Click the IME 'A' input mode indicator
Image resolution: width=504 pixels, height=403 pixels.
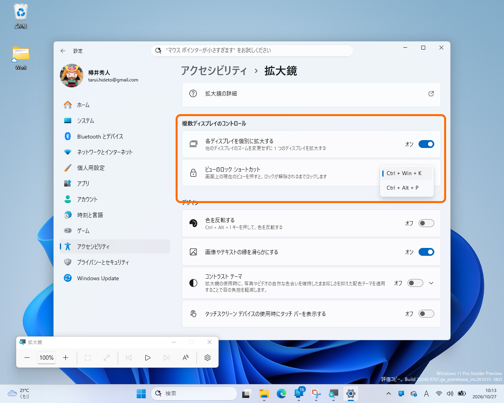426,394
